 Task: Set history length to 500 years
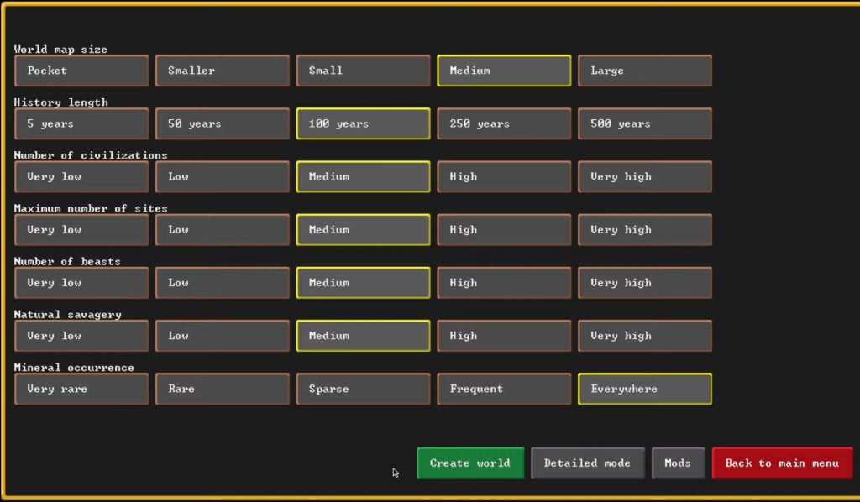tap(645, 124)
